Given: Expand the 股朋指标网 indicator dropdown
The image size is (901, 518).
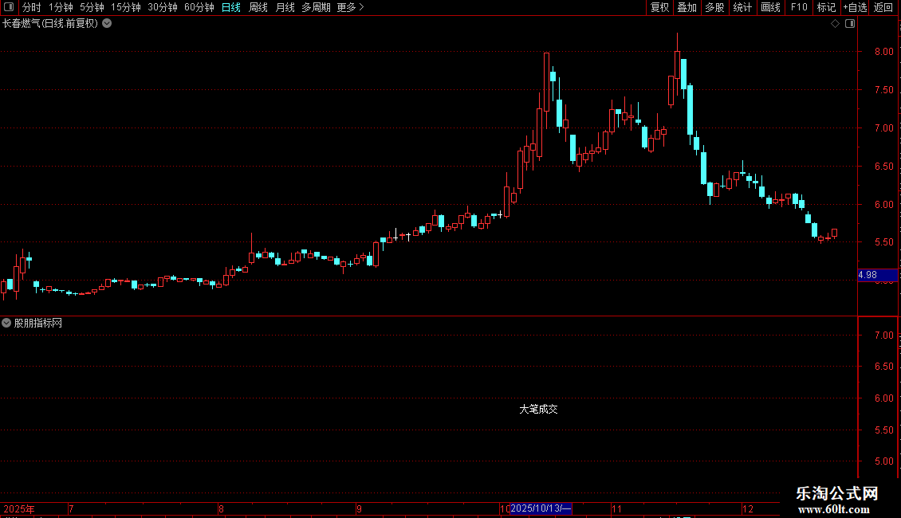Looking at the screenshot, I should 6,324.
